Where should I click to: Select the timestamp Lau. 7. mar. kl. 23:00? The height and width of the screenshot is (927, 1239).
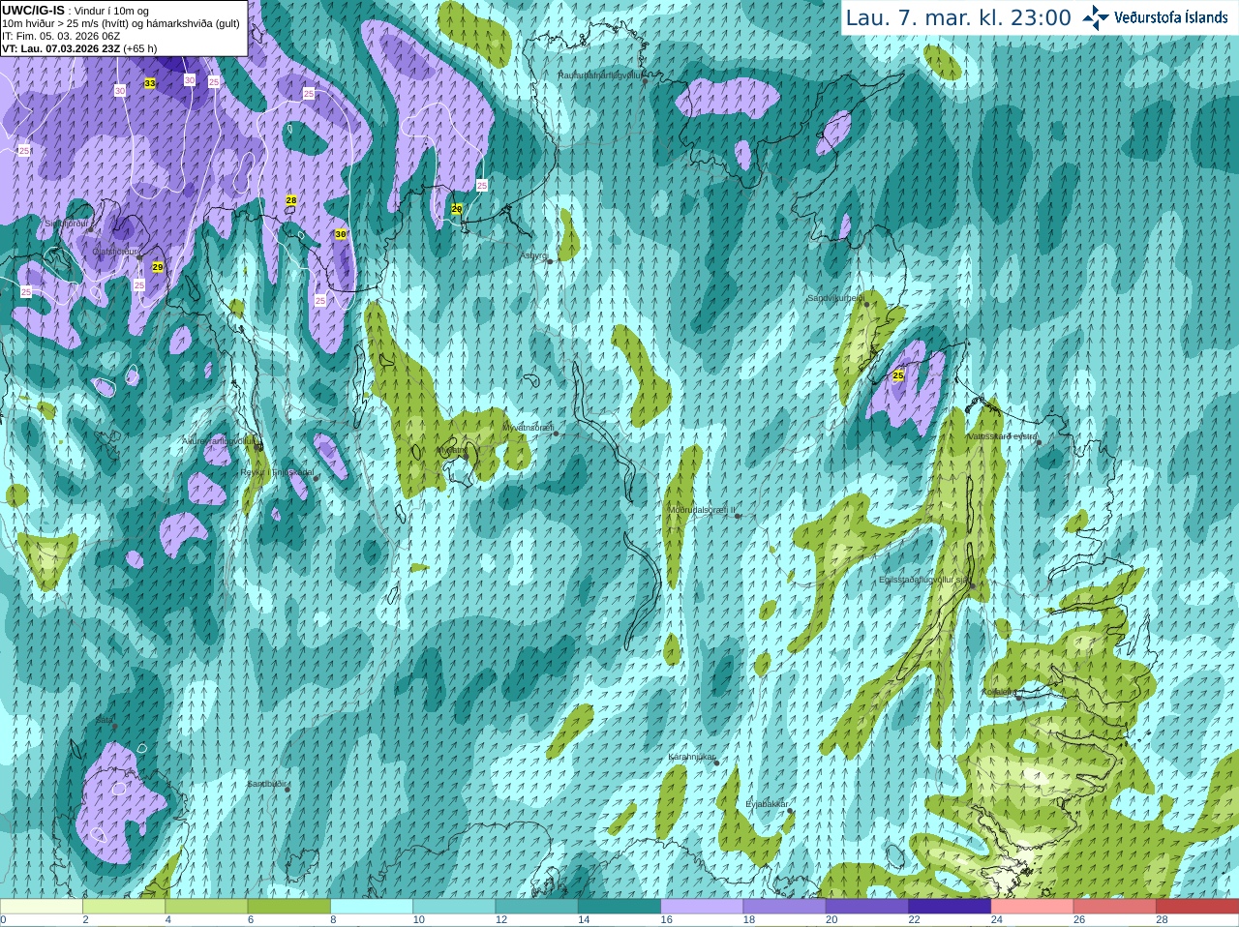pos(958,17)
